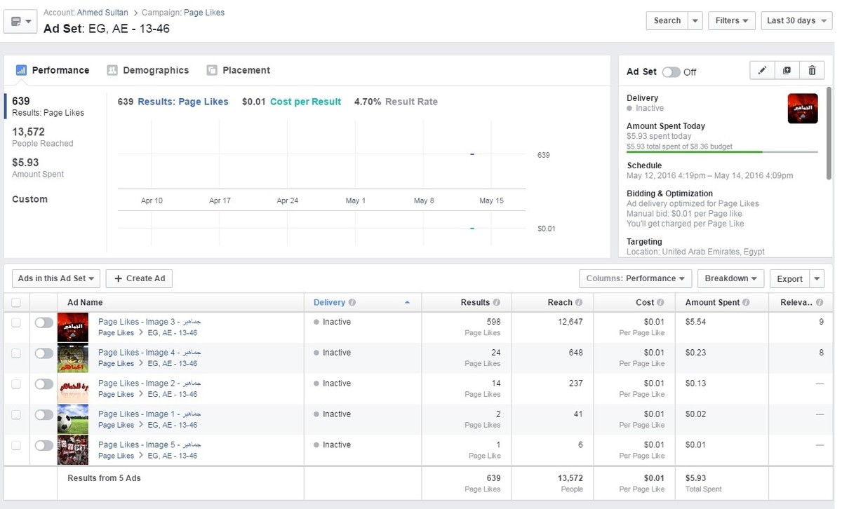842x509 pixels.
Task: Expand the Columns: Performance dropdown
Action: pyautogui.click(x=635, y=278)
